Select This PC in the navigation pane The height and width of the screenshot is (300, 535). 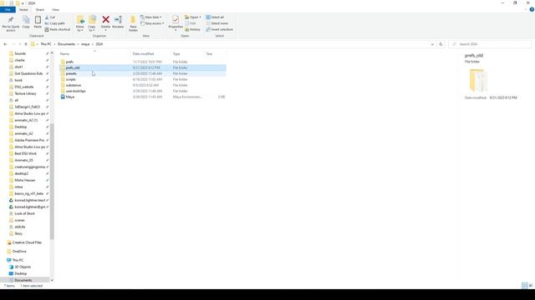pos(18,260)
